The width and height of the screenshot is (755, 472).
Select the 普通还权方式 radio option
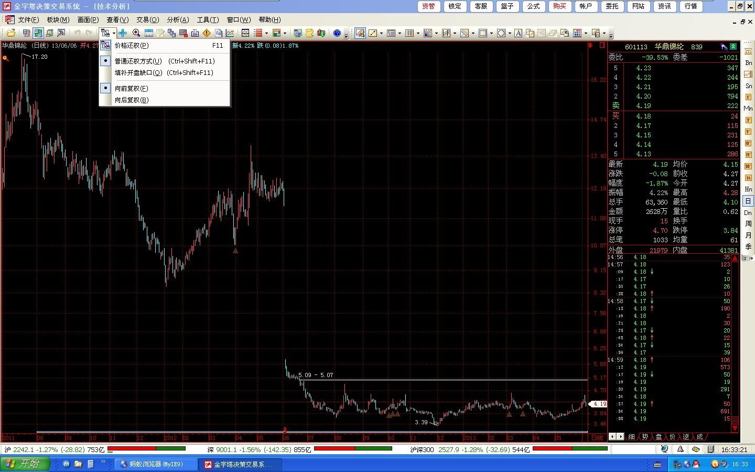[x=137, y=61]
